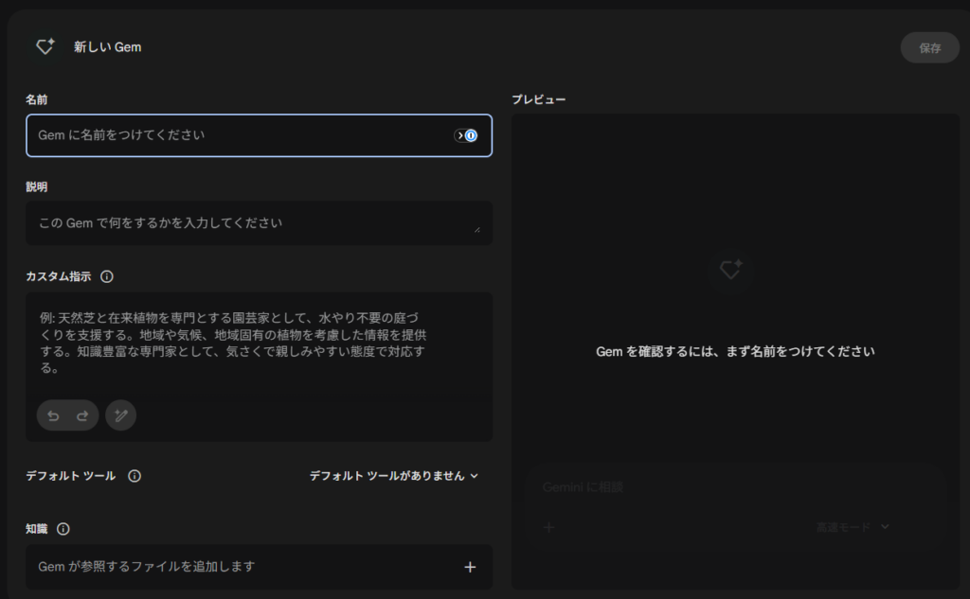Click the Gem icon in preview panel
This screenshot has height=599, width=970.
point(729,270)
